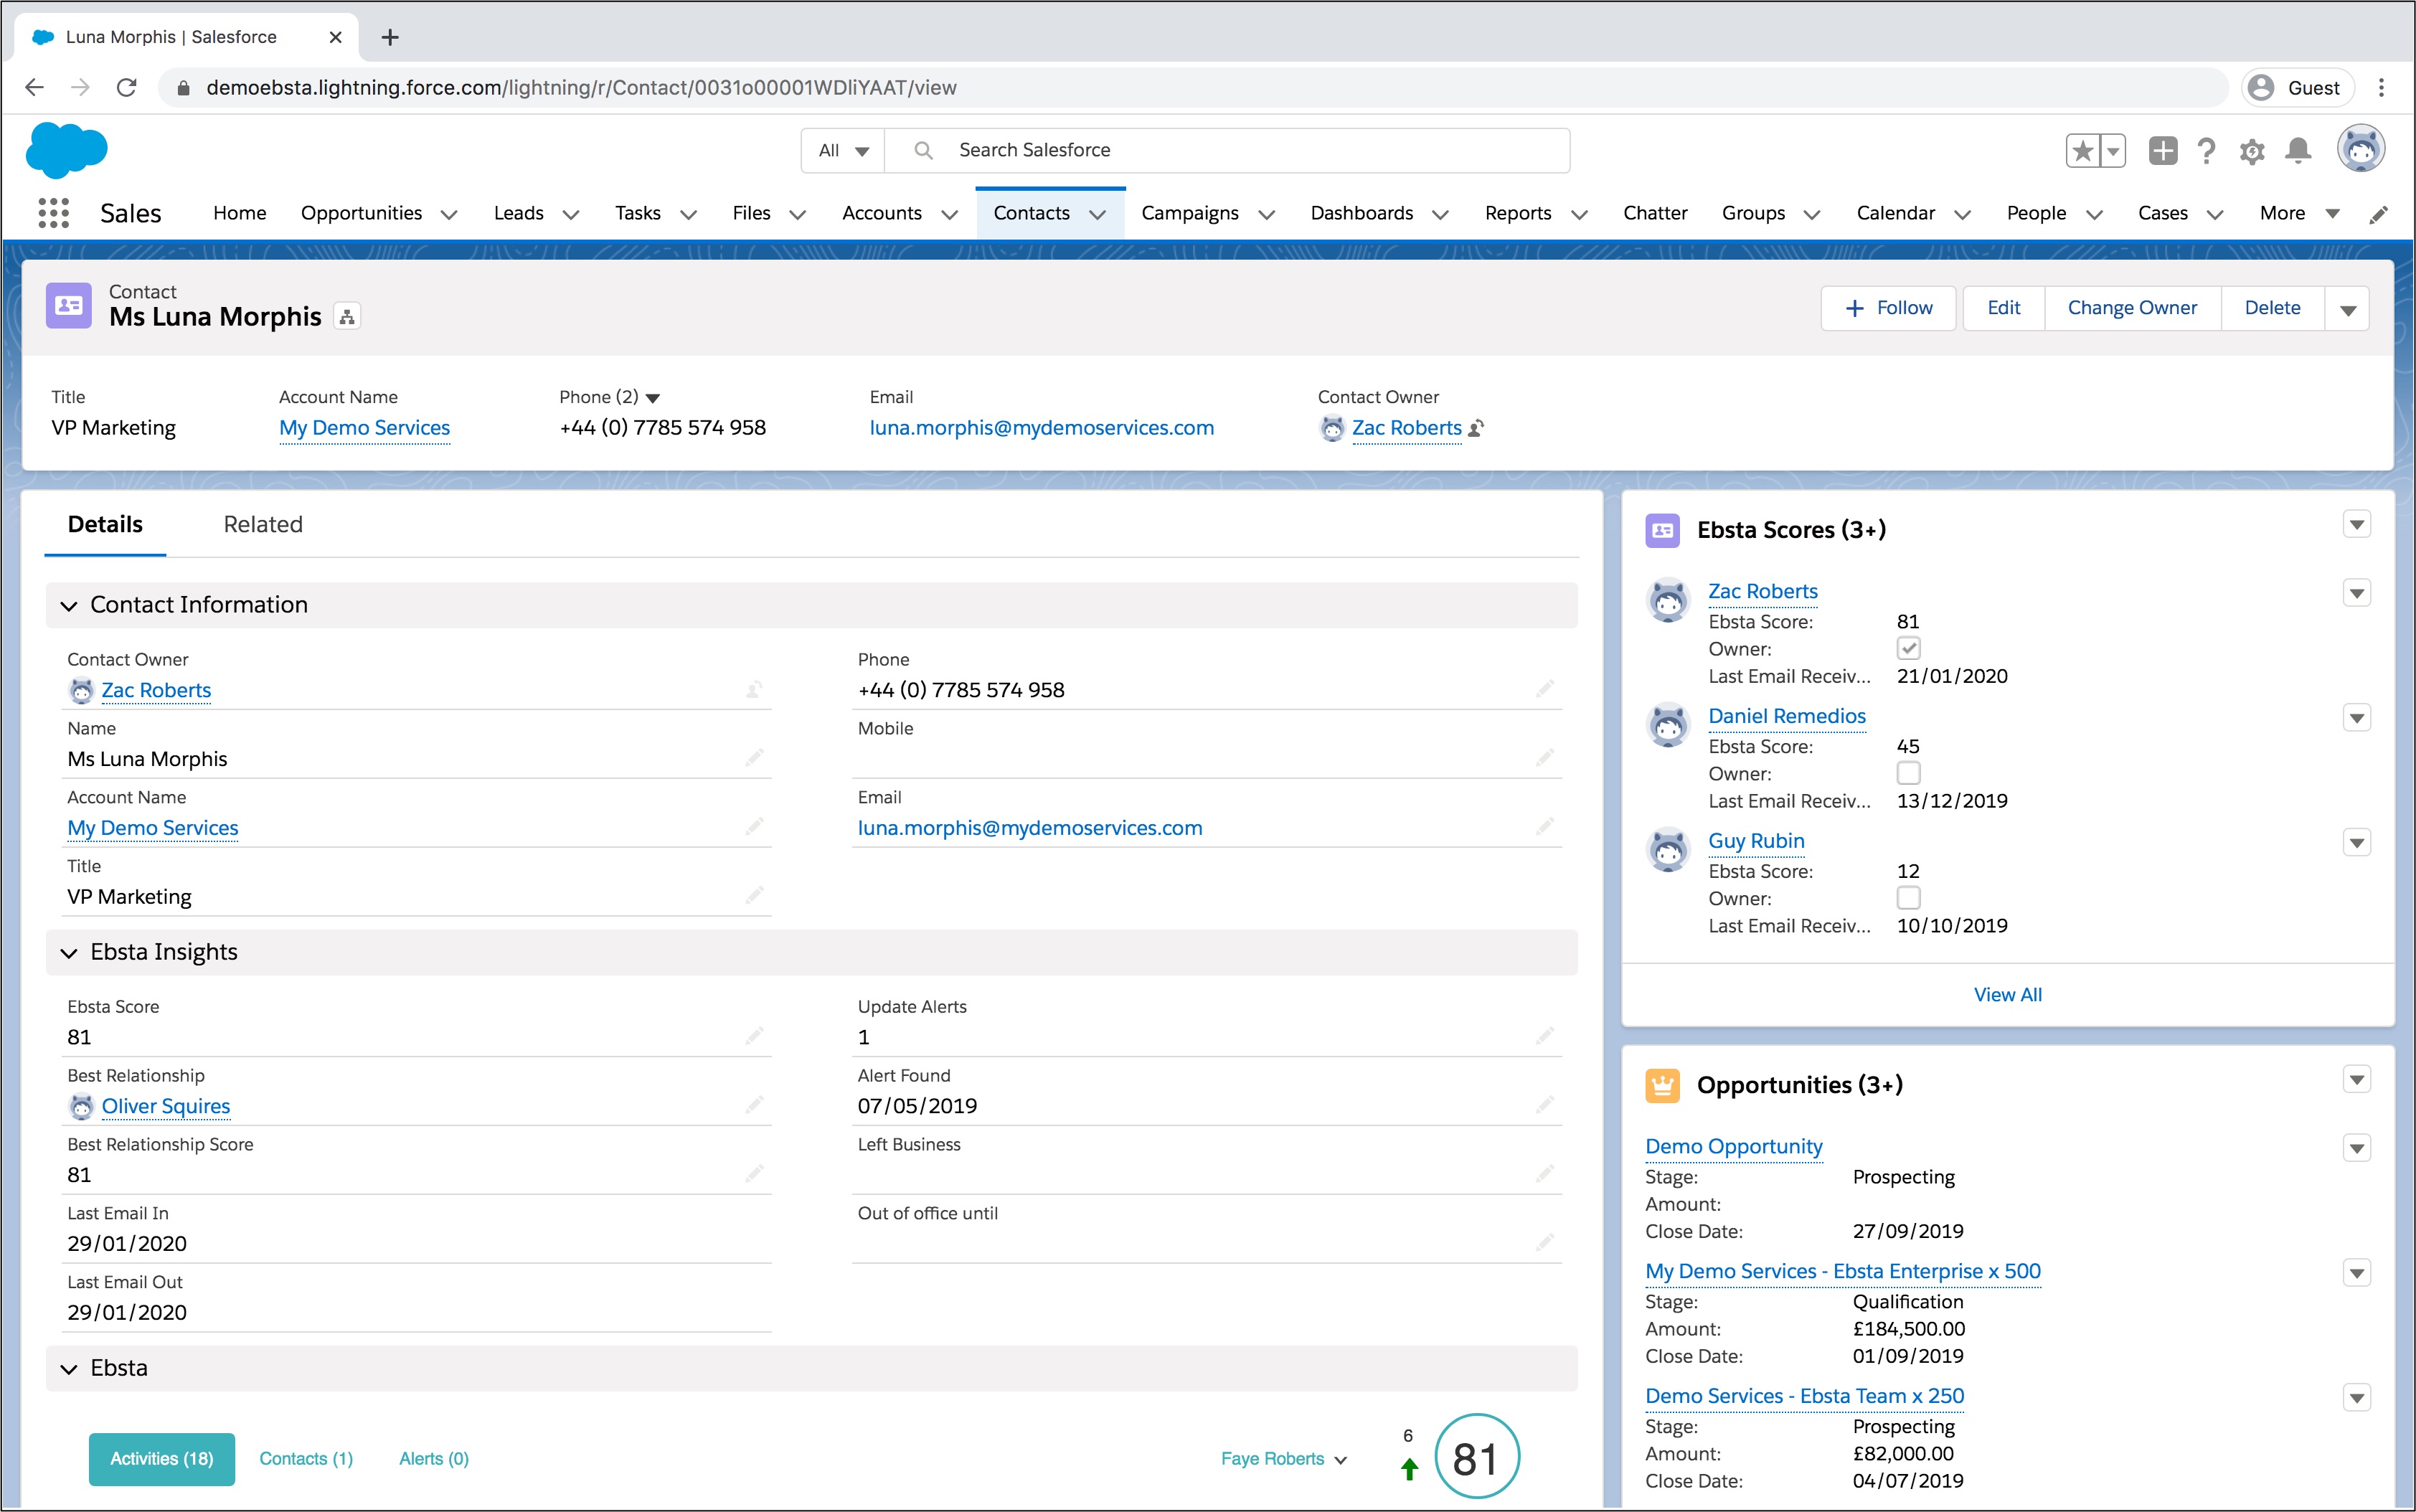Click pencil icon to edit navigation bar
Viewport: 2416px width, 1512px height.
[2379, 214]
